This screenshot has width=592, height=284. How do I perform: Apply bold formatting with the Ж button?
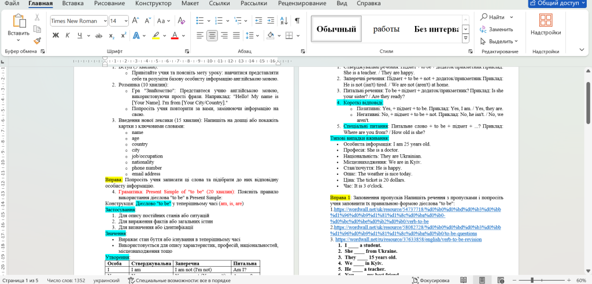coord(56,36)
